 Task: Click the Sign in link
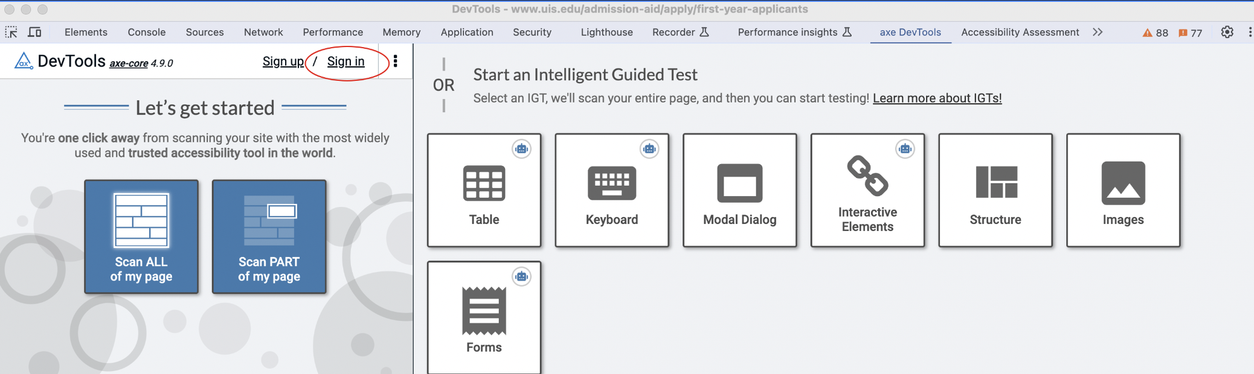[x=346, y=62]
